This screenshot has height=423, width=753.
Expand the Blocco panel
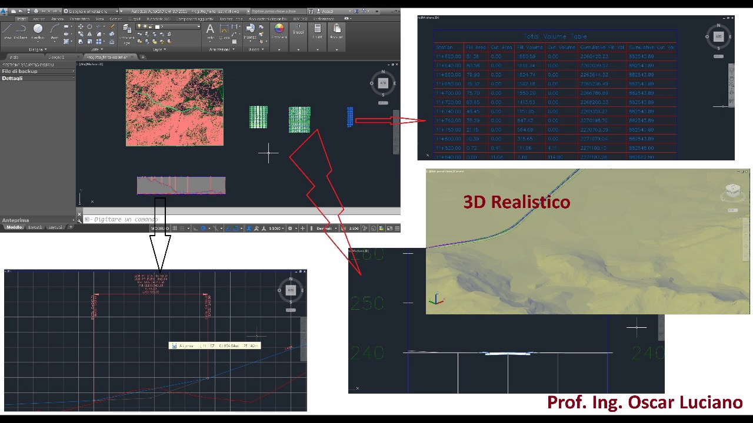[256, 49]
